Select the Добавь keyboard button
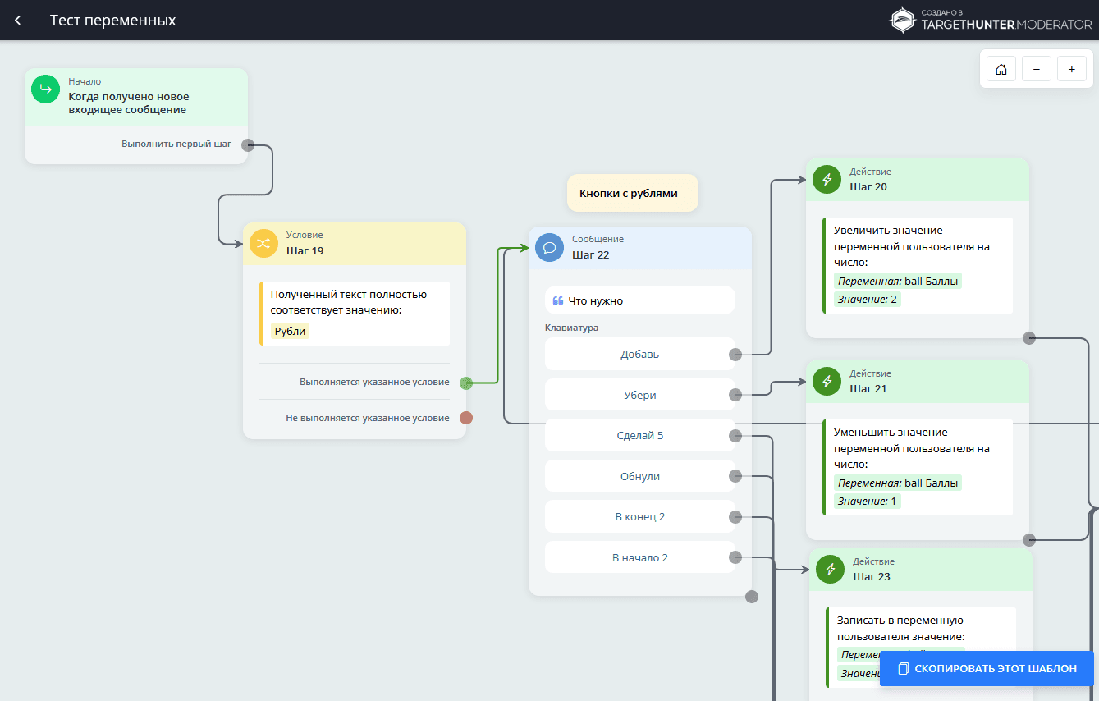Screen dimensions: 1099x701 (x=639, y=355)
